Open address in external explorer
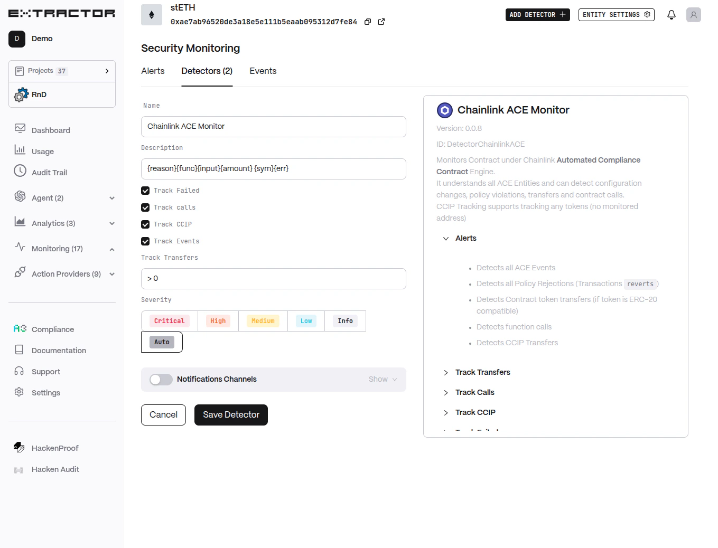 coord(381,22)
